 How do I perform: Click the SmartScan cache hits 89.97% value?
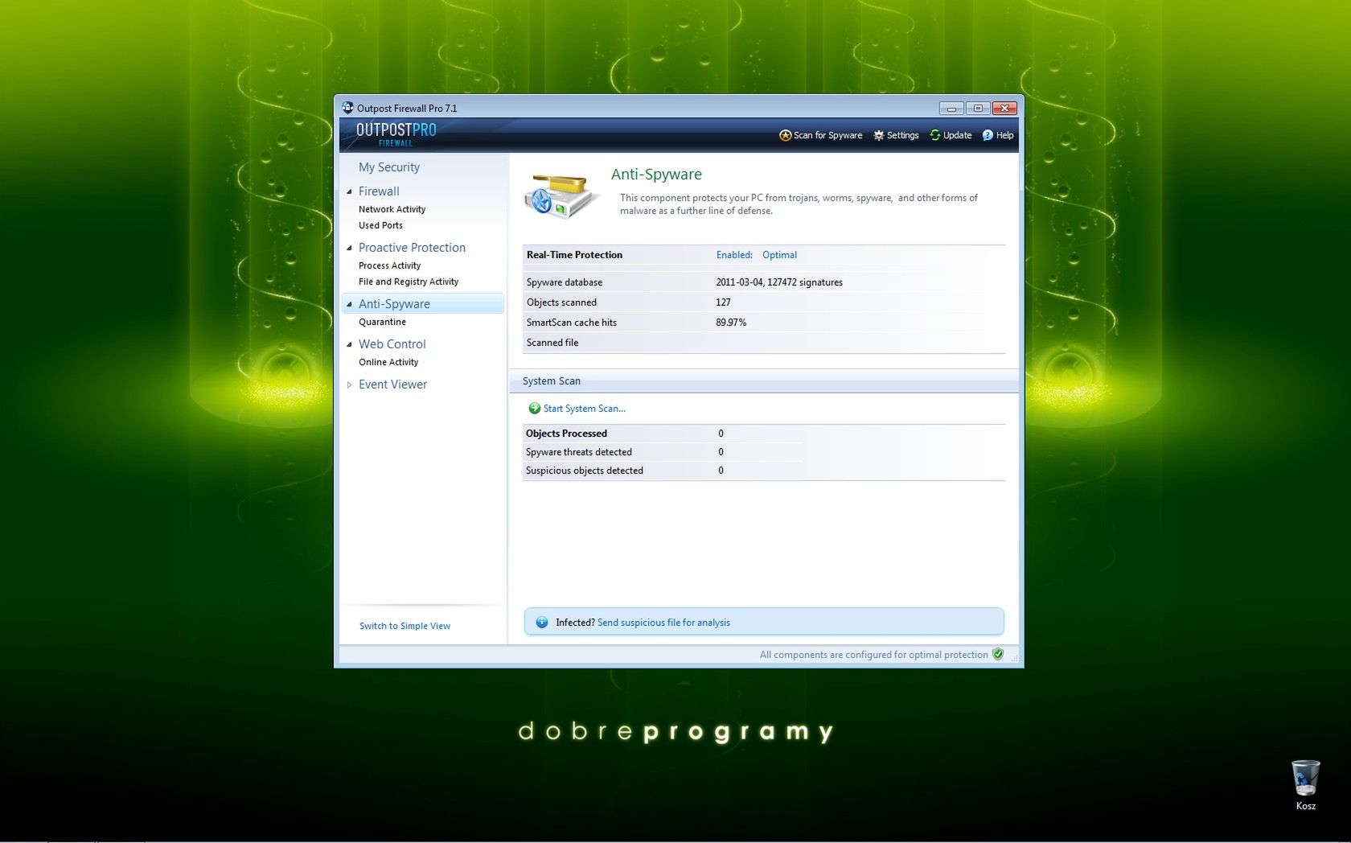pyautogui.click(x=731, y=323)
